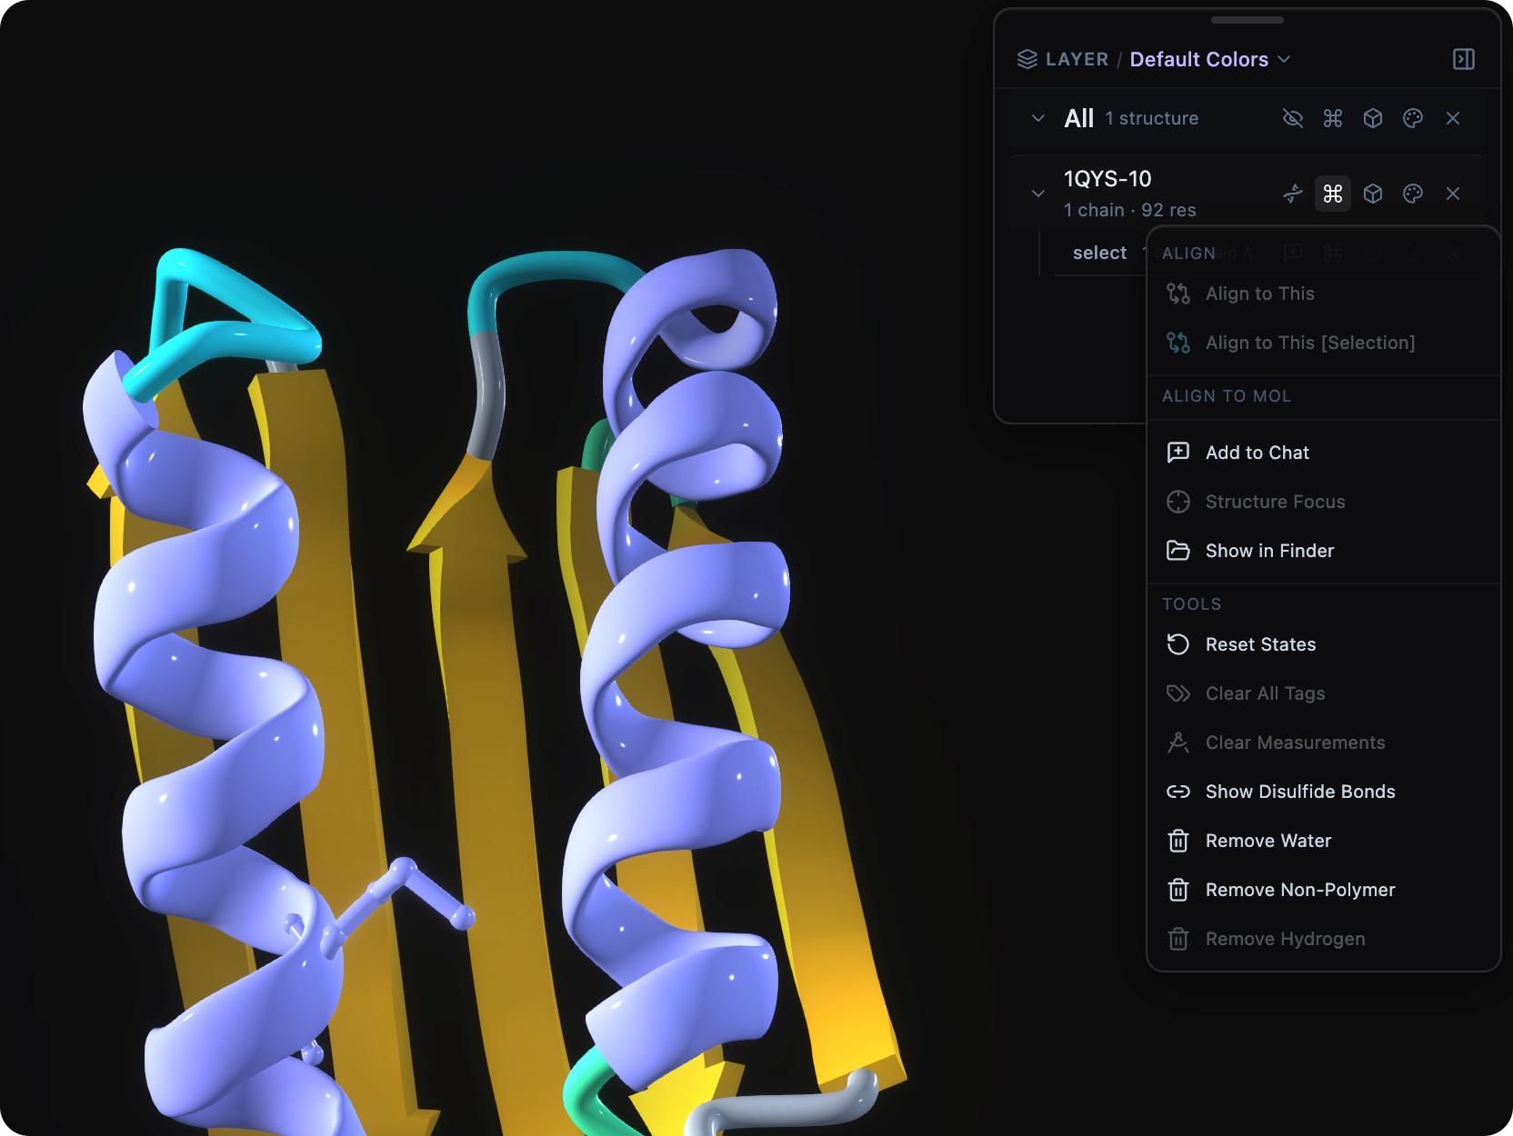The height and width of the screenshot is (1136, 1513).
Task: Click the sparkle icon for 1QYS-10
Action: (x=1293, y=194)
